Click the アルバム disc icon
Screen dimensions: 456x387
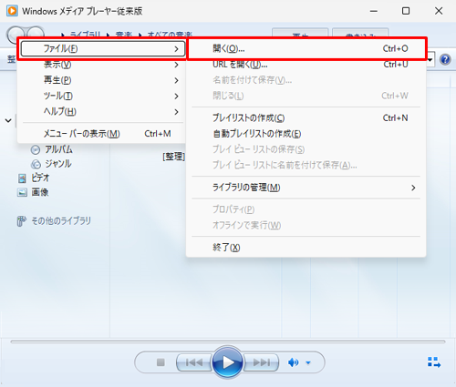click(36, 149)
